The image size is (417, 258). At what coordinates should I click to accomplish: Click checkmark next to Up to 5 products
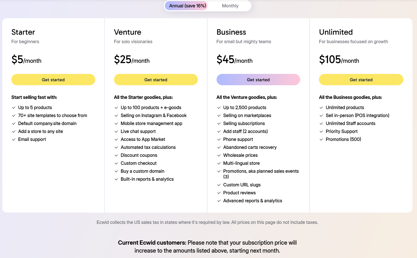pos(14,108)
